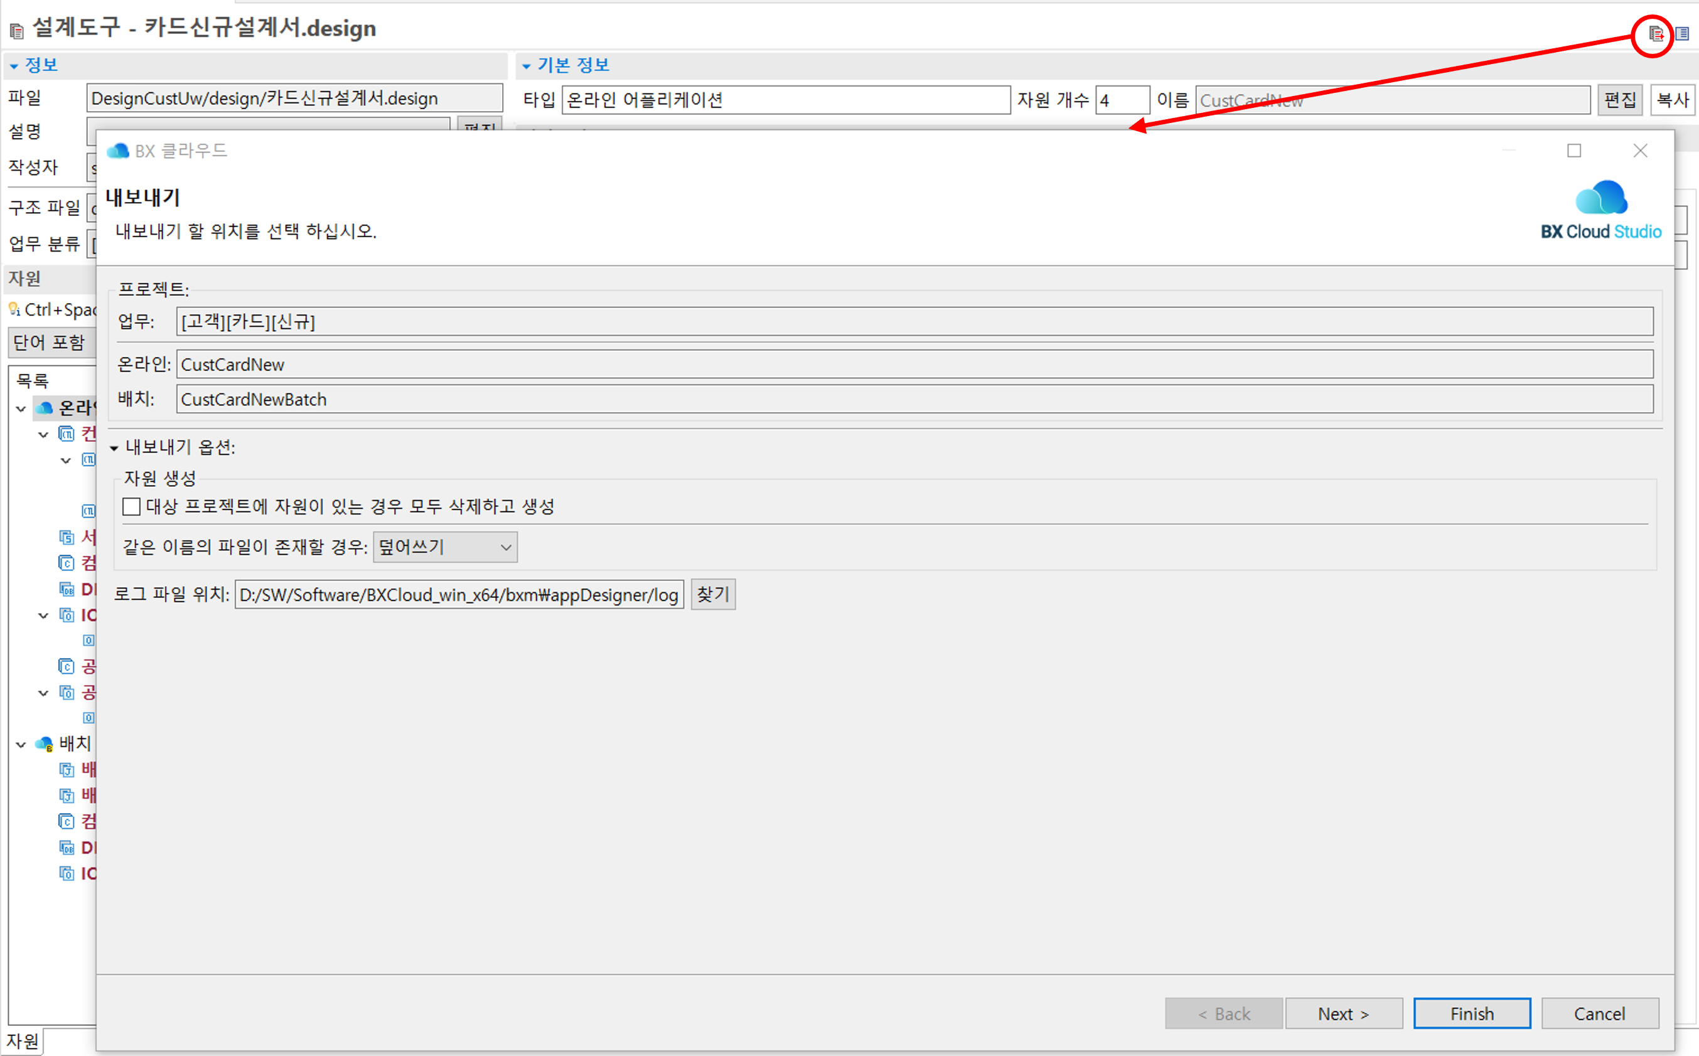Click the light bulb icon beside Ctrl+Space hint

pyautogui.click(x=13, y=309)
